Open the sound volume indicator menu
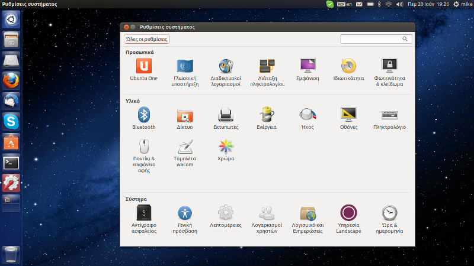The height and width of the screenshot is (266, 474). click(400, 4)
